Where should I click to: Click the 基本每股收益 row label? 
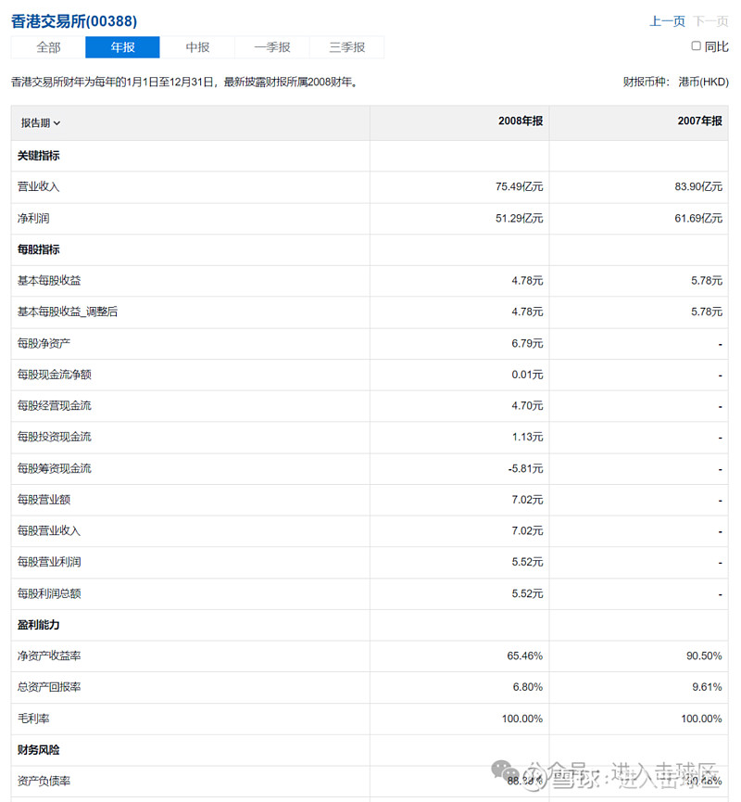[x=49, y=281]
